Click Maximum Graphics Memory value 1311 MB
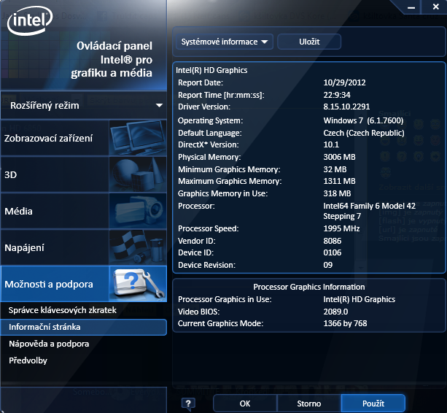447x413 pixels. click(x=339, y=181)
